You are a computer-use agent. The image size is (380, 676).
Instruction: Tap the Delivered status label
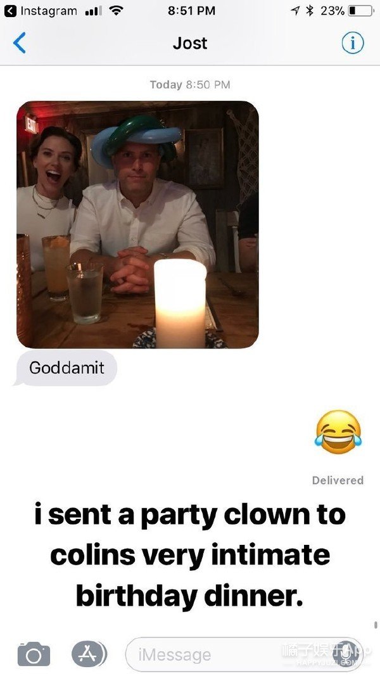[x=338, y=480]
